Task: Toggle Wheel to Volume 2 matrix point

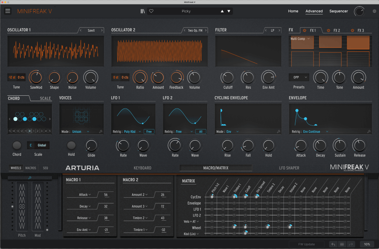Action: pos(290,226)
